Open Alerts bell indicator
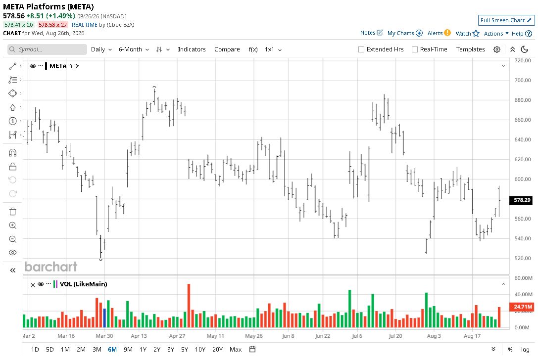538x359 pixels. 447,33
